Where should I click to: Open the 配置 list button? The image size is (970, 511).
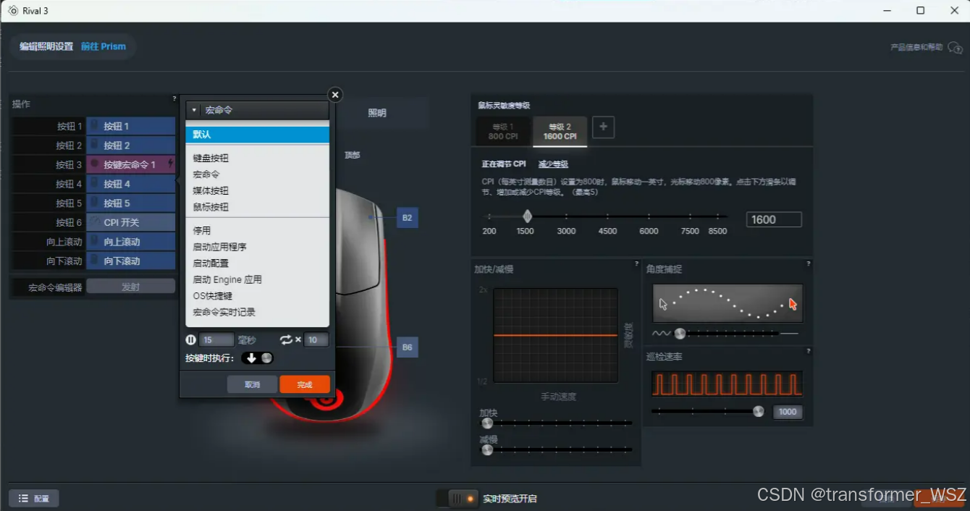click(34, 499)
